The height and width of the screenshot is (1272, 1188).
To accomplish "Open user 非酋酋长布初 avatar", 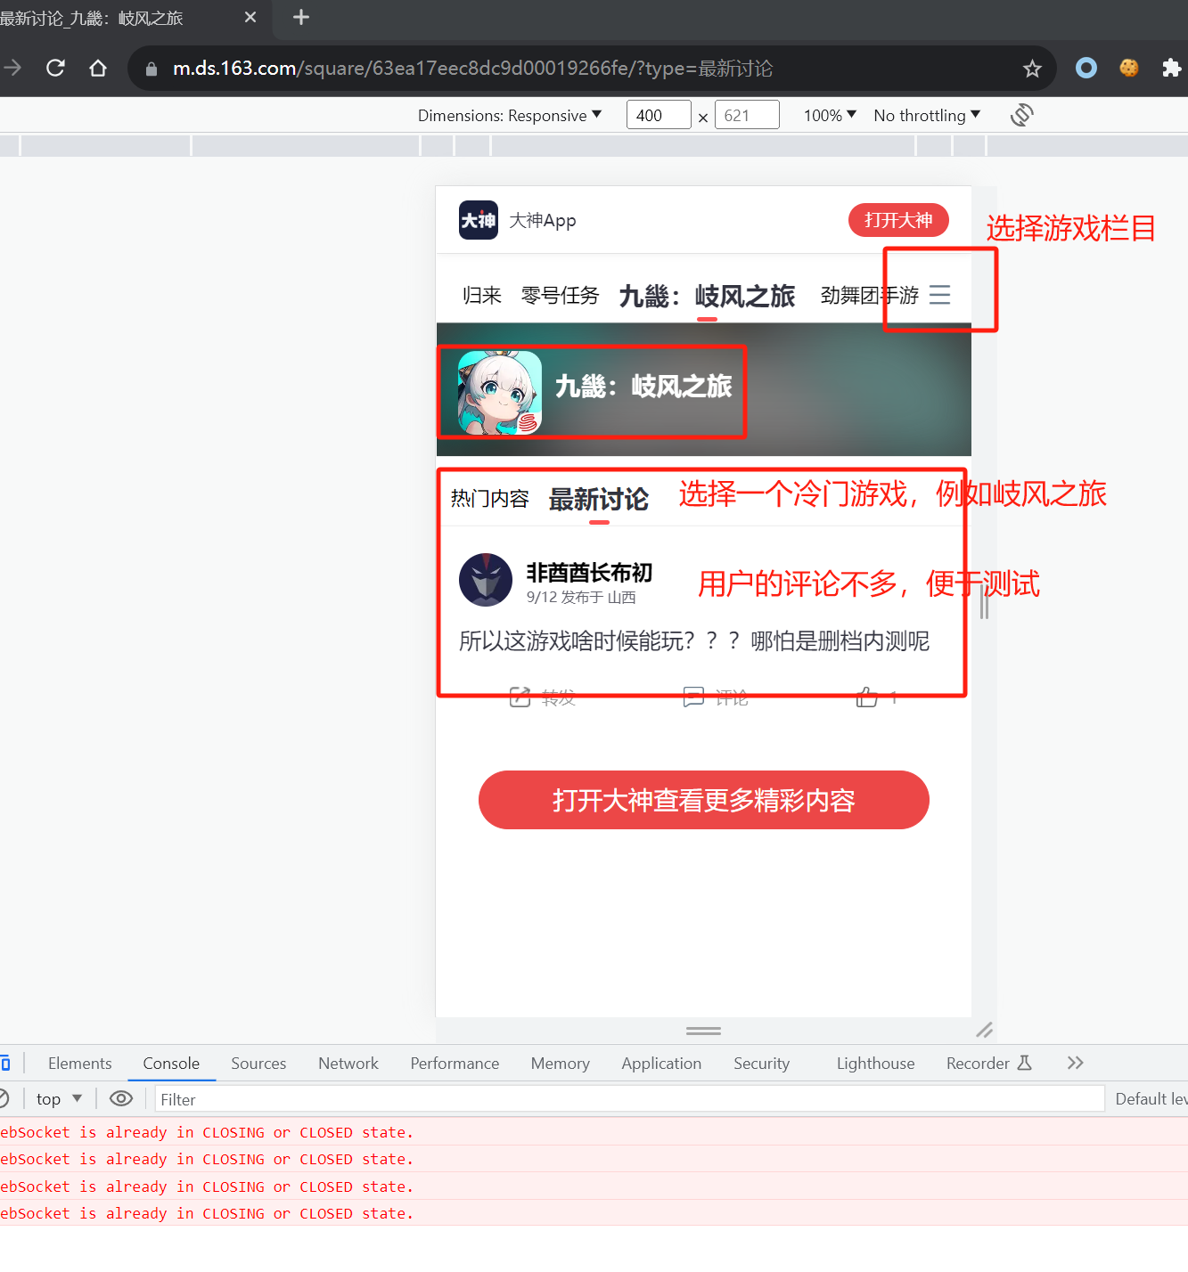I will click(x=486, y=580).
